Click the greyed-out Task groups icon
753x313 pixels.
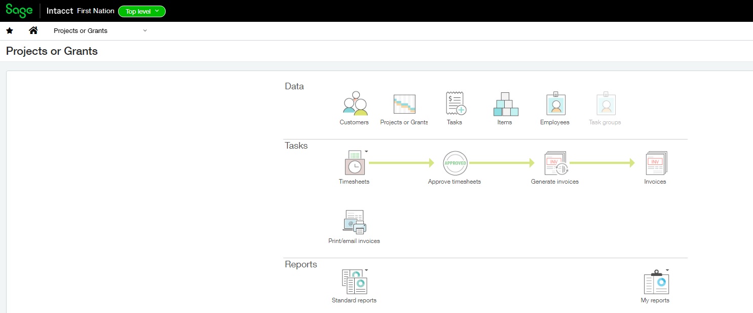point(605,104)
